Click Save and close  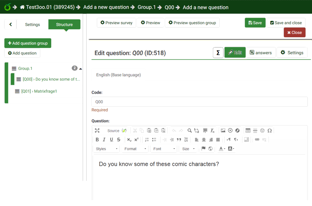click(286, 23)
